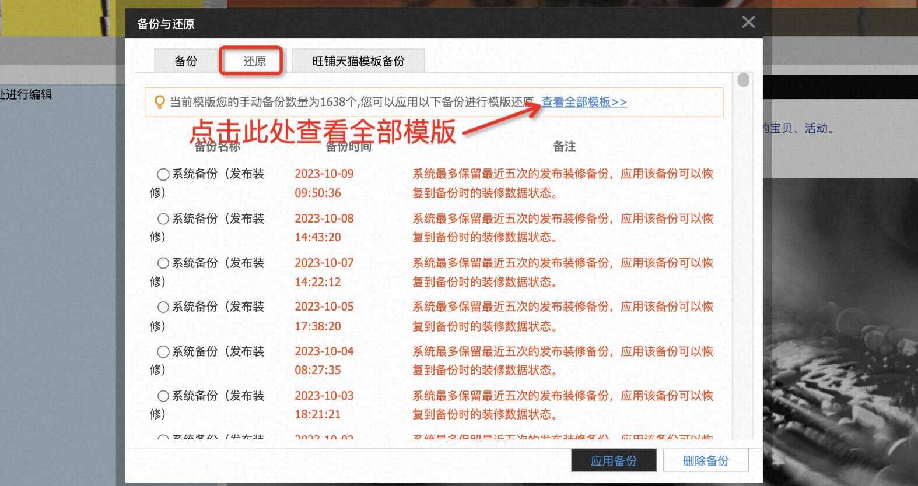Click timestamp 2023-10-03 18:21:21
Screen dimensions: 918x486
click(x=324, y=405)
